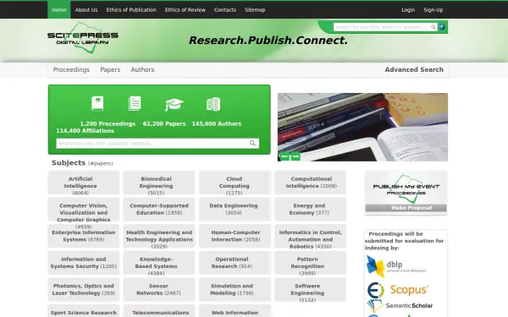Advance slideshow with right arrow
This screenshot has height=317, width=508.
pos(295,156)
